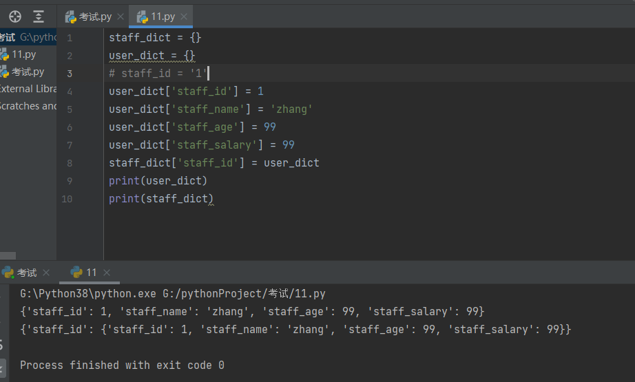Screen dimensions: 635x382
Task: Click 'staff_age' key in line 6
Action: click(x=205, y=127)
